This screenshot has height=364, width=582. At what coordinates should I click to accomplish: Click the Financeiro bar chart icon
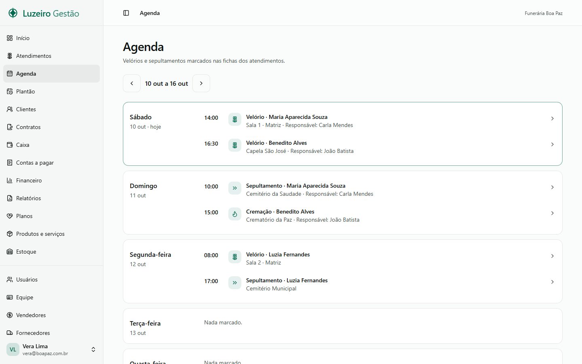10,180
